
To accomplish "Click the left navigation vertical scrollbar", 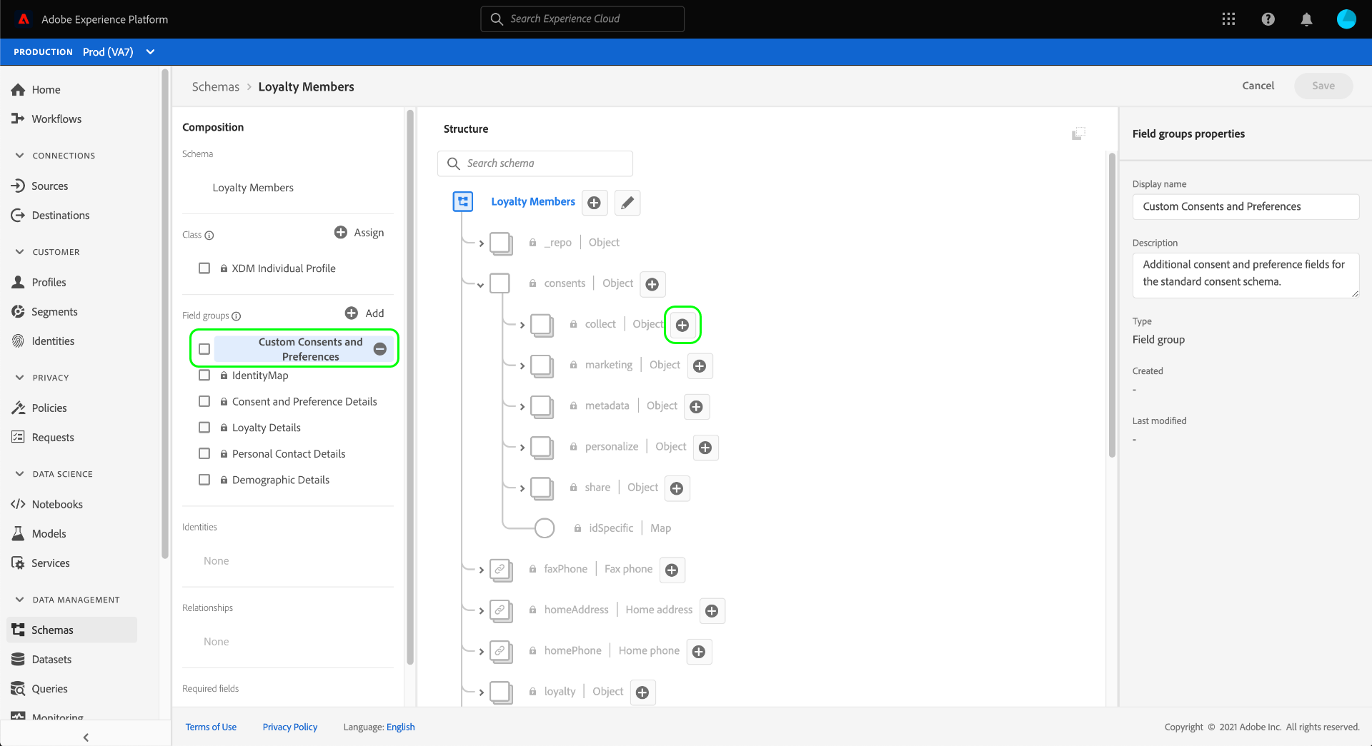I will [x=165, y=314].
